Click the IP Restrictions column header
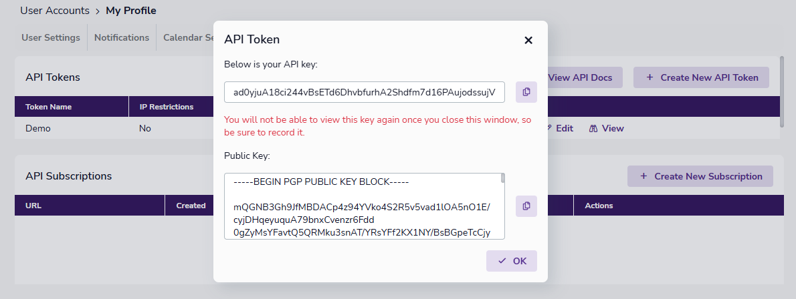Screen dimensions: 796x299 click(x=167, y=107)
